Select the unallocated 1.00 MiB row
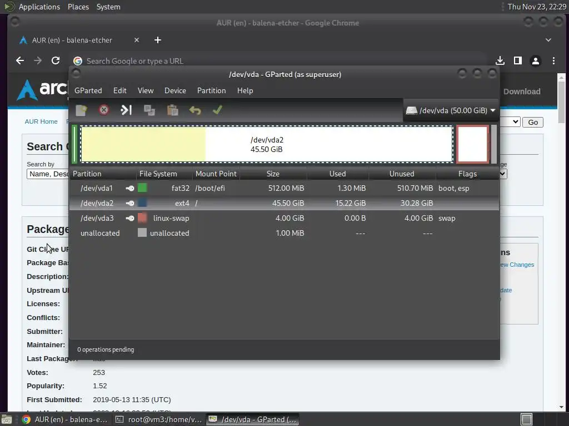569x426 pixels. 284,233
